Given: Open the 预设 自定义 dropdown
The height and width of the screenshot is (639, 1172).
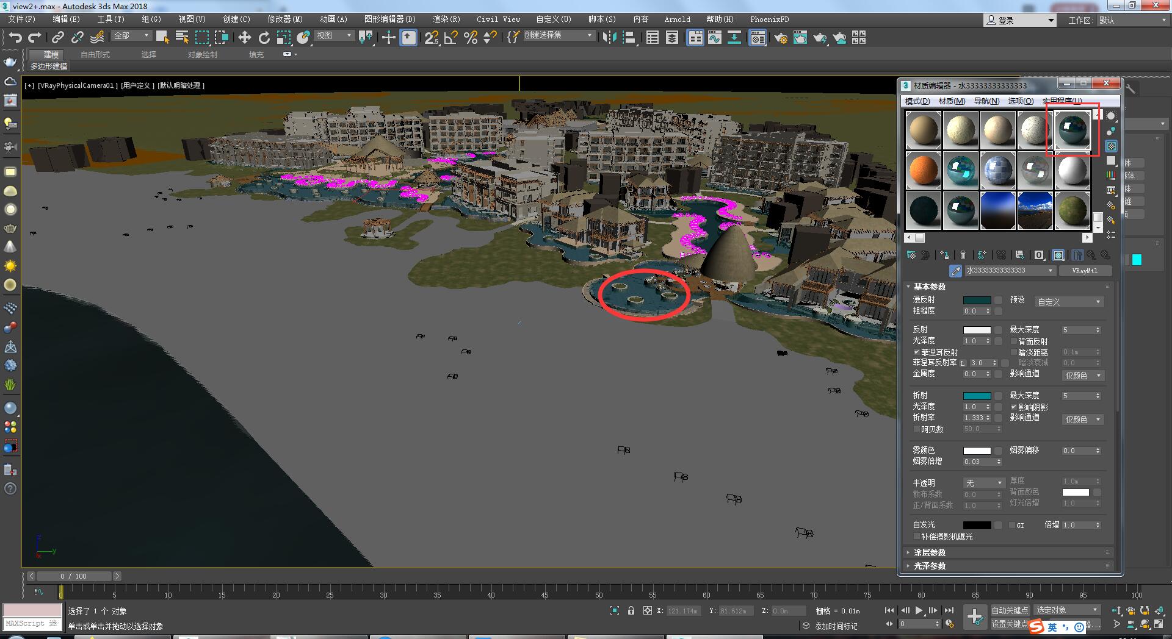Looking at the screenshot, I should [x=1069, y=302].
